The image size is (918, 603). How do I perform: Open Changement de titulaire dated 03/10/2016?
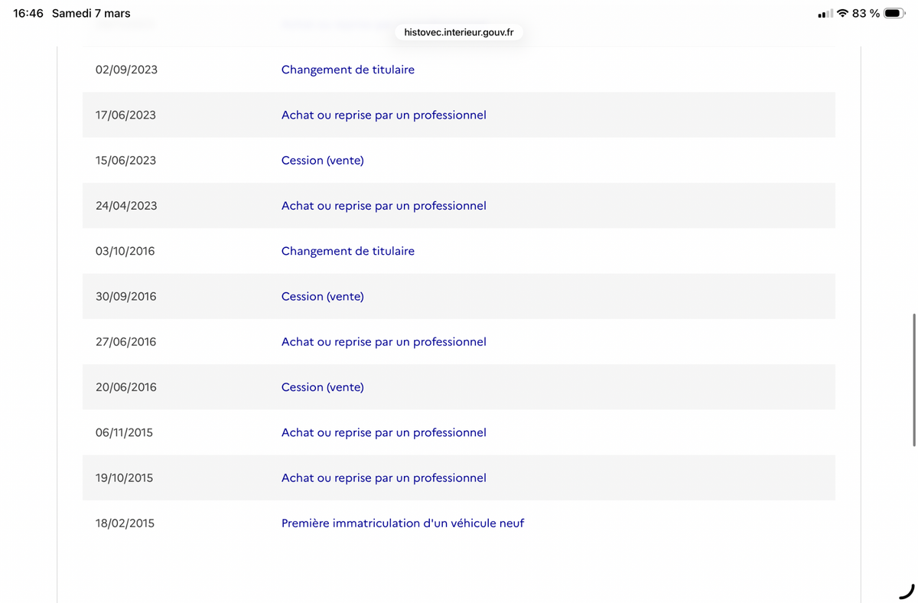point(348,251)
